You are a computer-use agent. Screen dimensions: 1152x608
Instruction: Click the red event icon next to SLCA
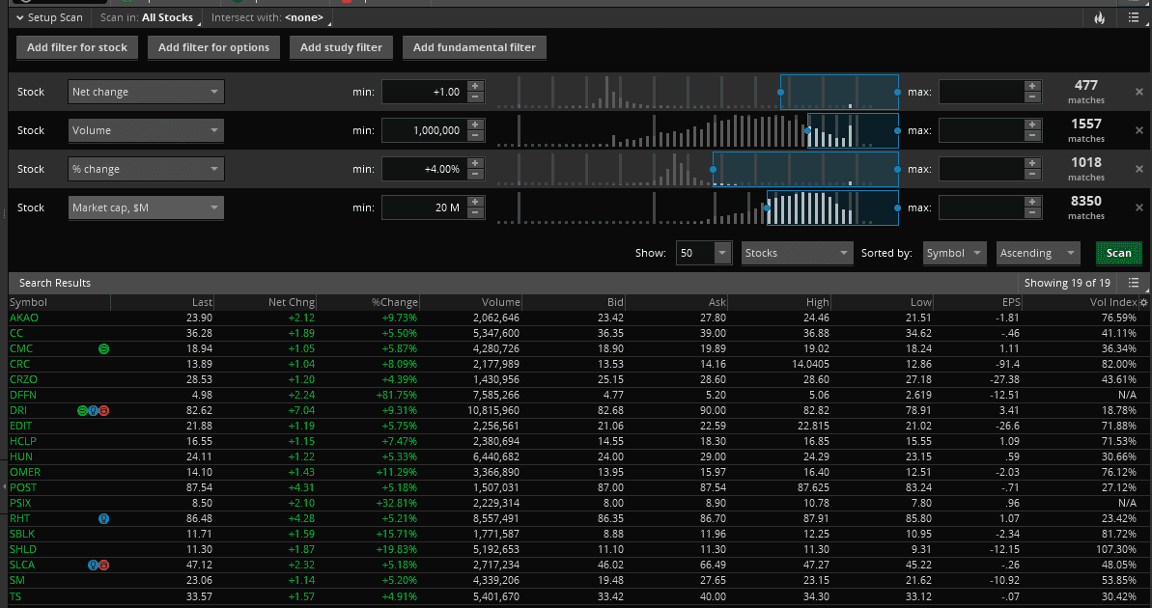click(103, 565)
